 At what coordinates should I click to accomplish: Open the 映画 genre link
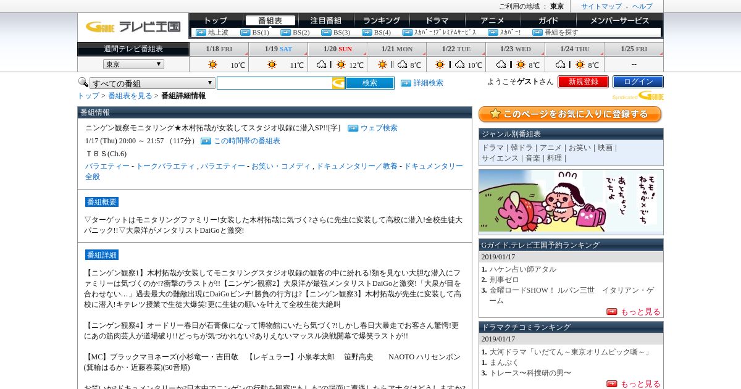click(x=605, y=148)
